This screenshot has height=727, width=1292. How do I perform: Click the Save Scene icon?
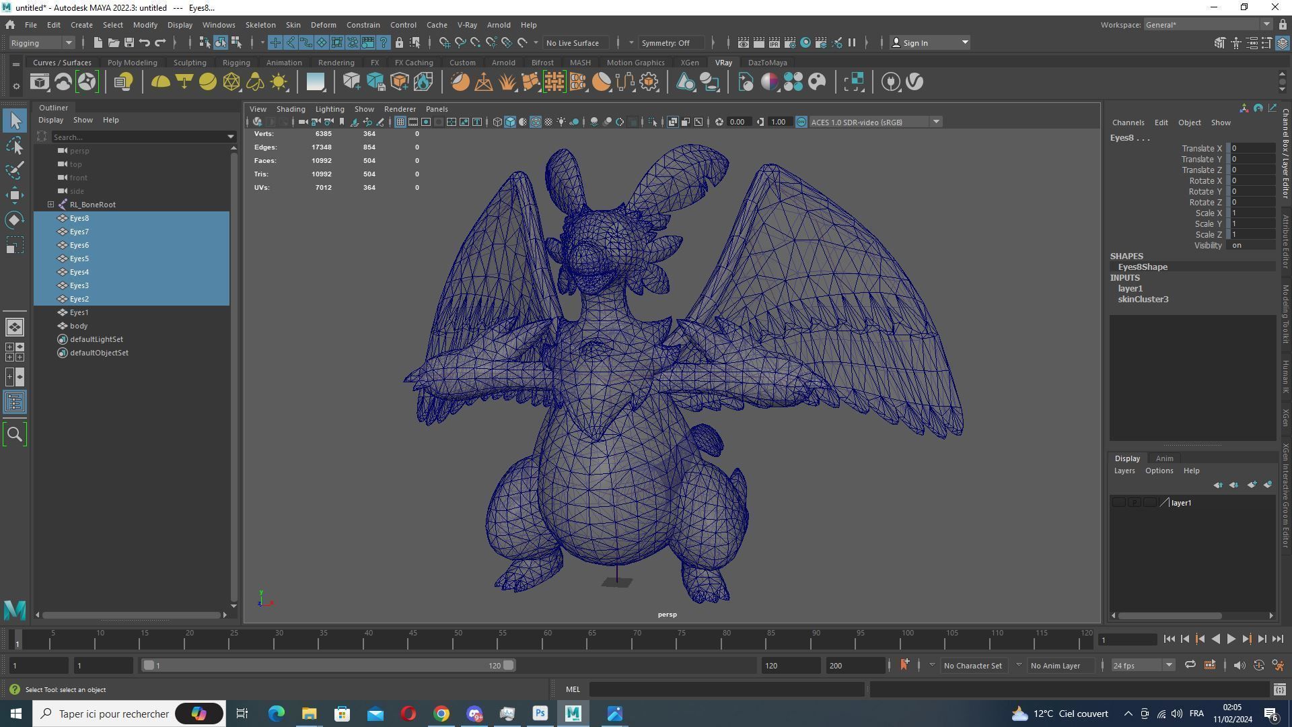[129, 43]
